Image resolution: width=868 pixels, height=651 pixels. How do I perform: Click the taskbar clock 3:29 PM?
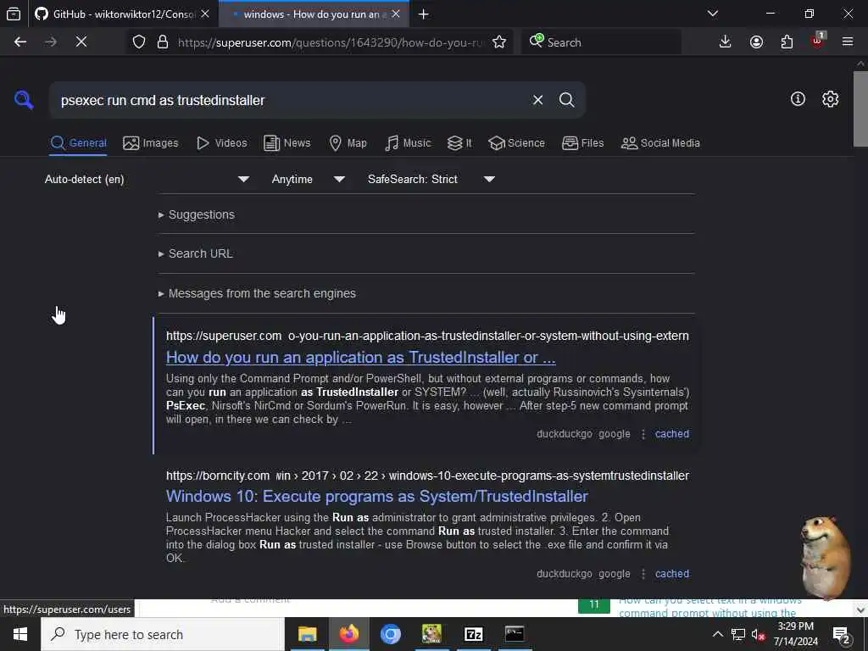click(795, 634)
